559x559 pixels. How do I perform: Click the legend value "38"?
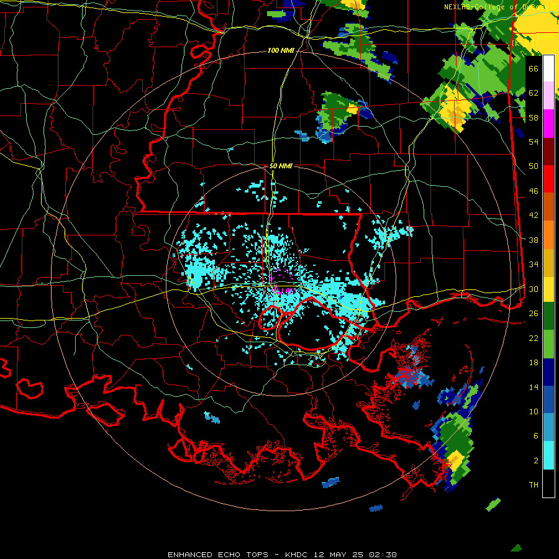(534, 240)
